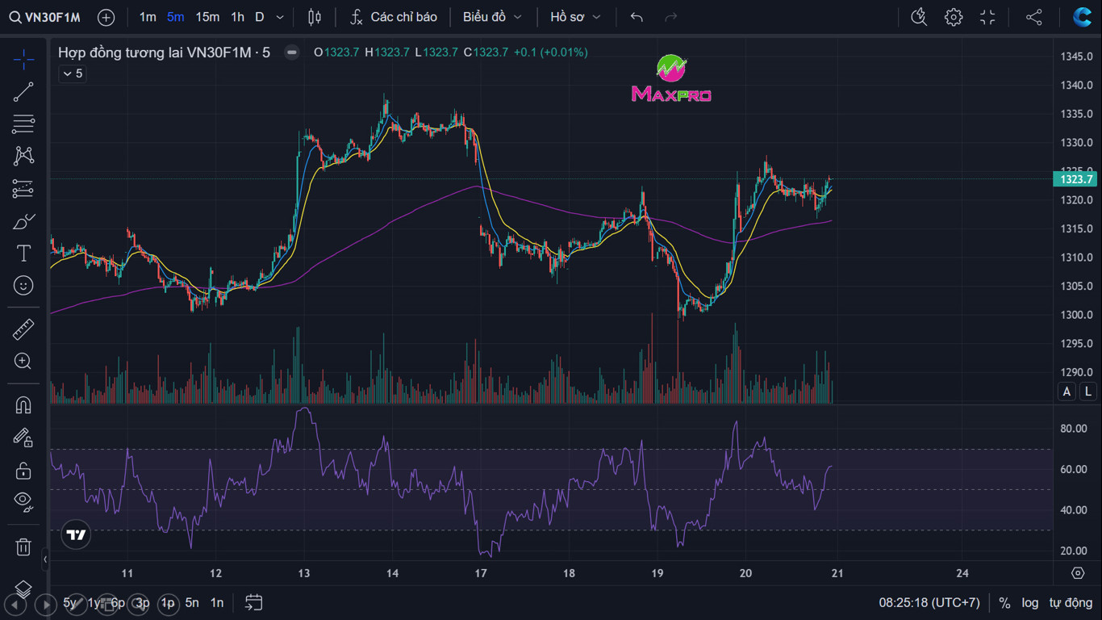Toggle percent scale mode
Screen dimensions: 1102x620
1004,602
